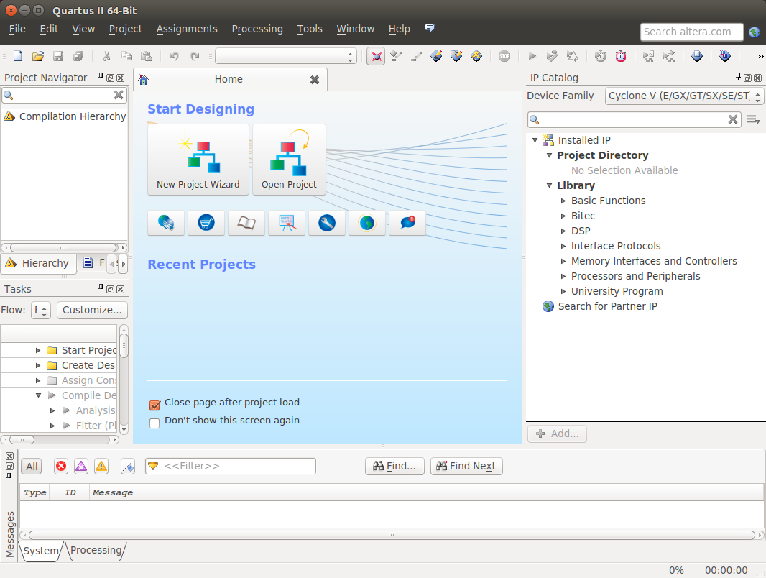This screenshot has height=578, width=766.
Task: Expand Basic Functions in IP Catalog
Action: (564, 201)
